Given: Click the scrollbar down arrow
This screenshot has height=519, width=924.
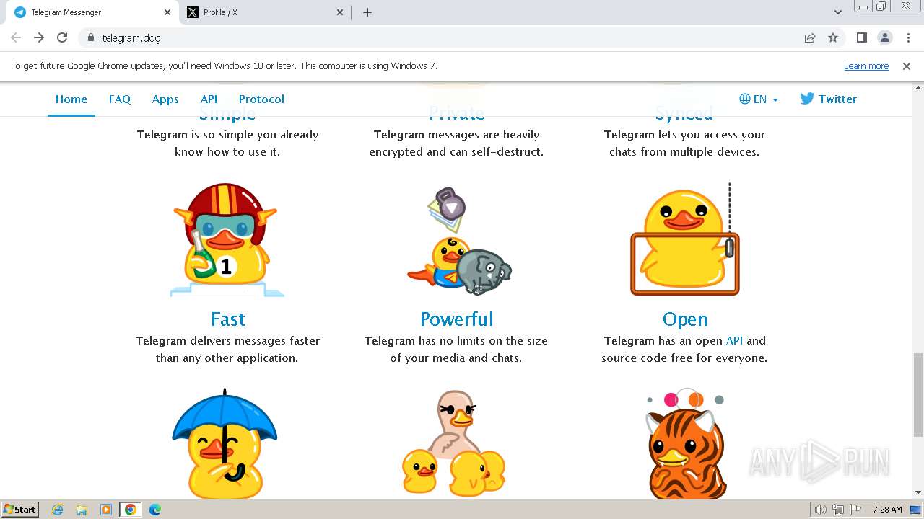Looking at the screenshot, I should (918, 493).
